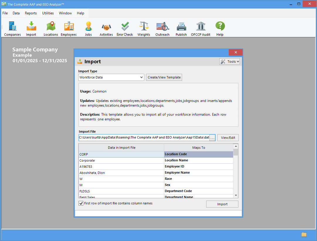Open the OFCCP Audit icon
The width and height of the screenshot is (317, 241).
coord(201,29)
